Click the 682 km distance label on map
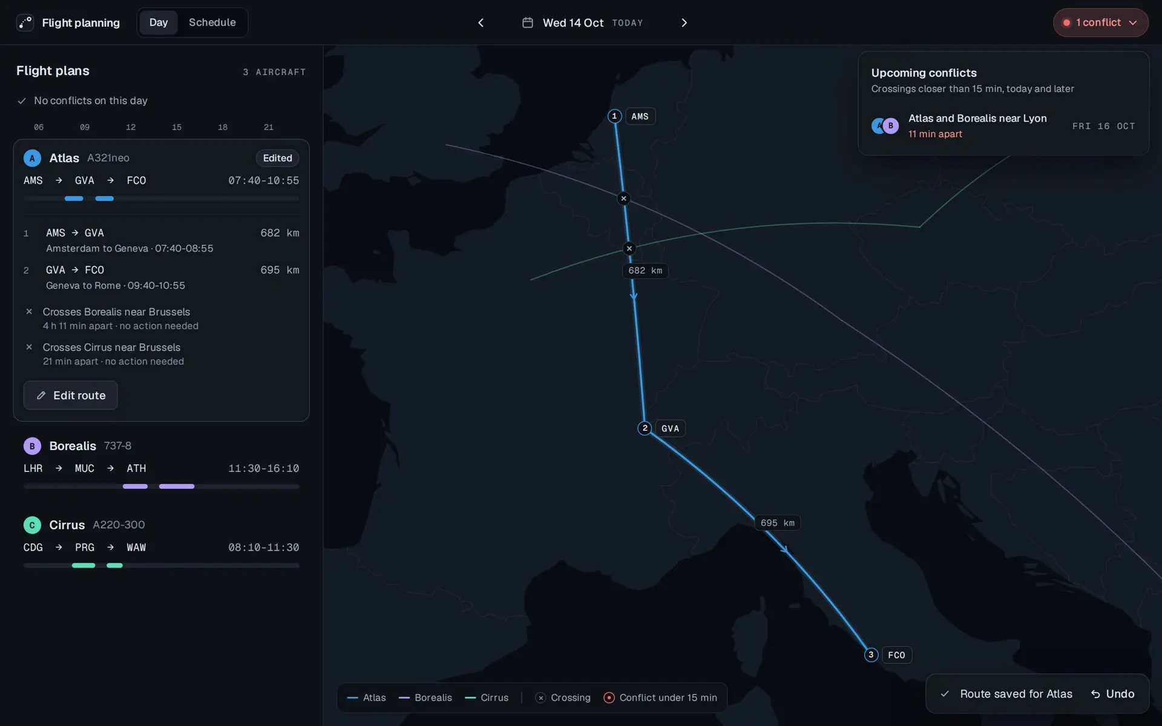 coord(645,270)
